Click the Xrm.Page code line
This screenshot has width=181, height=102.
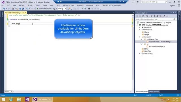(16, 24)
